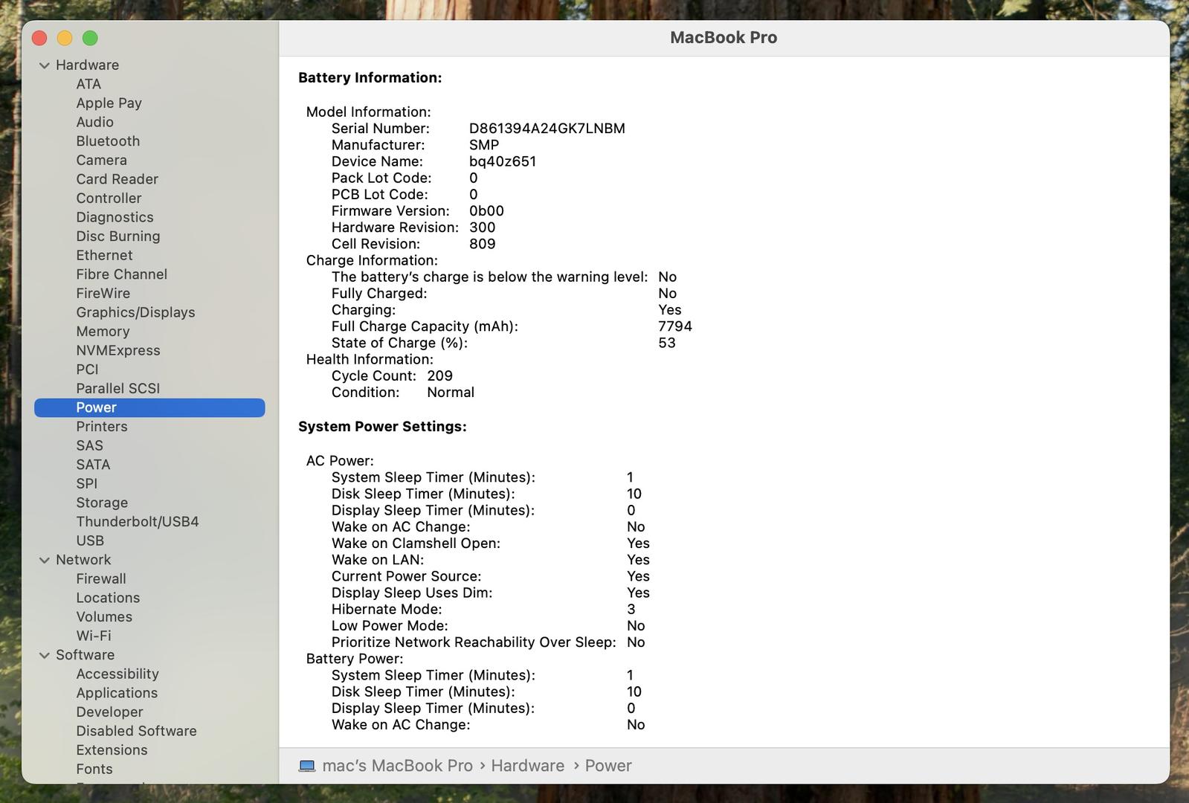Select Parallel SCSI entry
The height and width of the screenshot is (803, 1189).
[117, 388]
